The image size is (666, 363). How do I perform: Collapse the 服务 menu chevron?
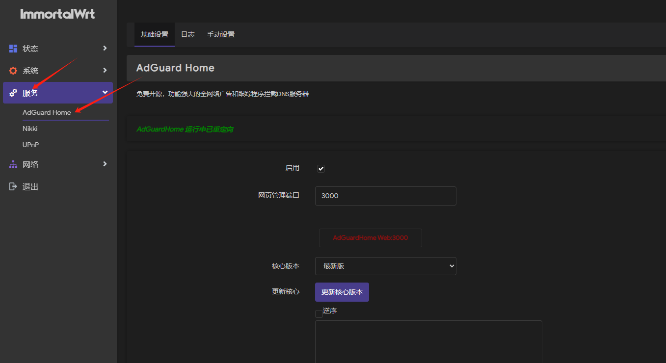[x=105, y=92]
